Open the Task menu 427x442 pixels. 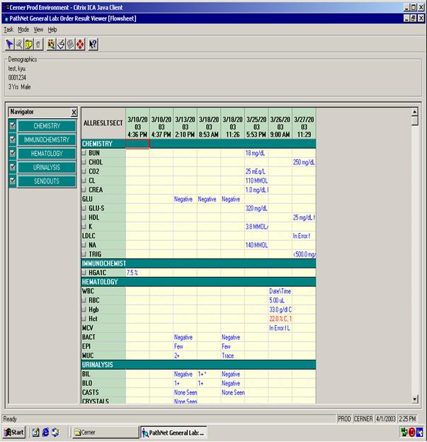coord(8,30)
